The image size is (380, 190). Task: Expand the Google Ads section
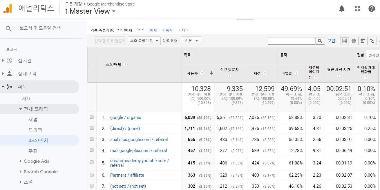coord(21,161)
